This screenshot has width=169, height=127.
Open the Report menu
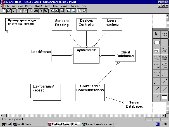pyautogui.click(x=39, y=6)
